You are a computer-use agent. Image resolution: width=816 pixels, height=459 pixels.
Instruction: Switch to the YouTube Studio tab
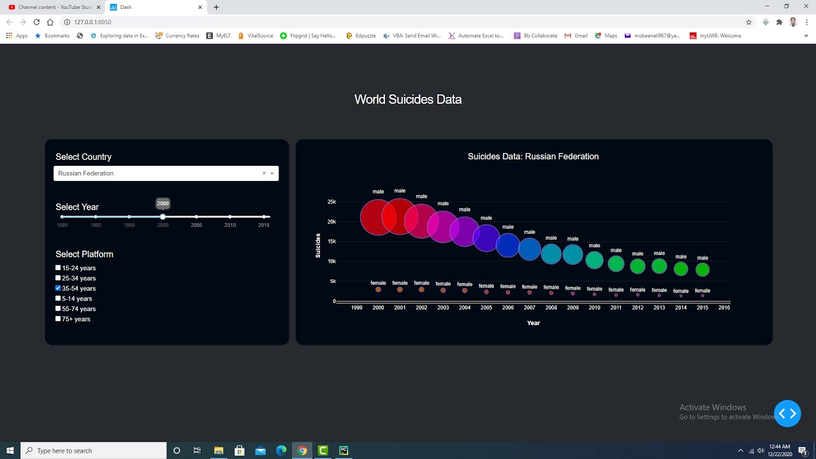51,8
